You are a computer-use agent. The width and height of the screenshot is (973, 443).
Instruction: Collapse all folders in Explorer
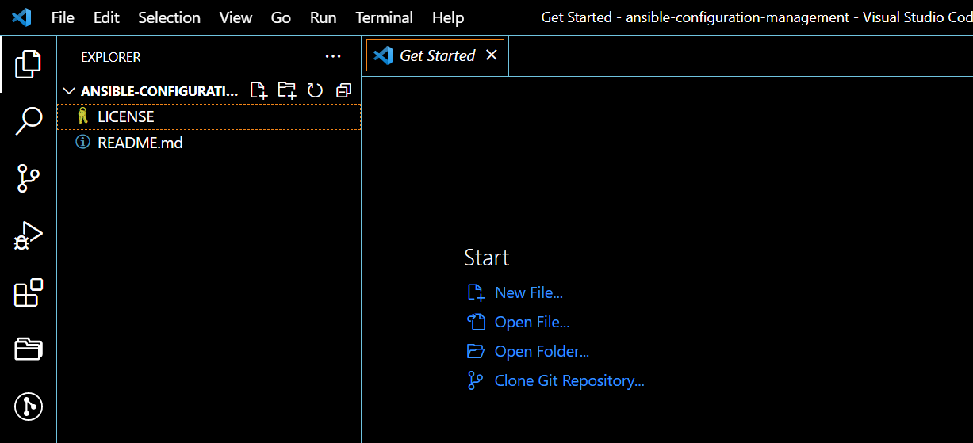click(343, 90)
